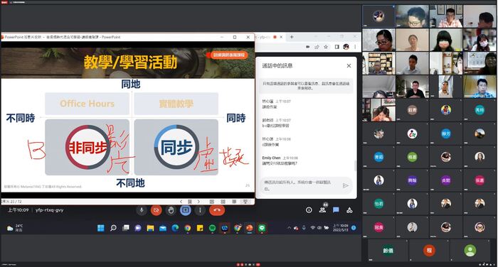This screenshot has height=267, width=498.
Task: Select participant tile with green person avatar
Action: coord(470,250)
